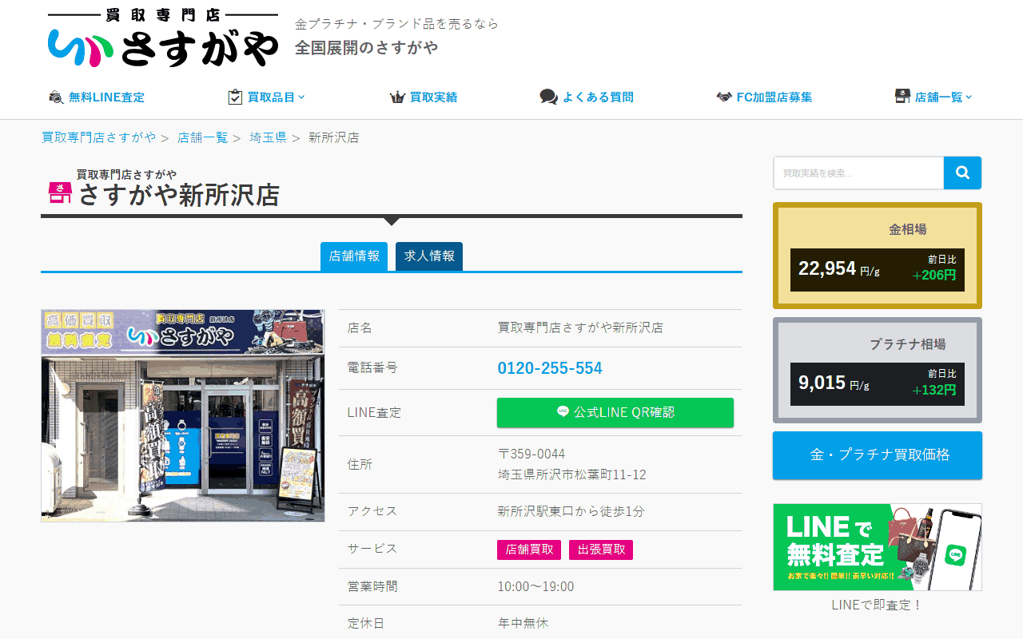The height and width of the screenshot is (639, 1023).
Task: Click the LINEで無料査定 banner image
Action: pos(878,547)
